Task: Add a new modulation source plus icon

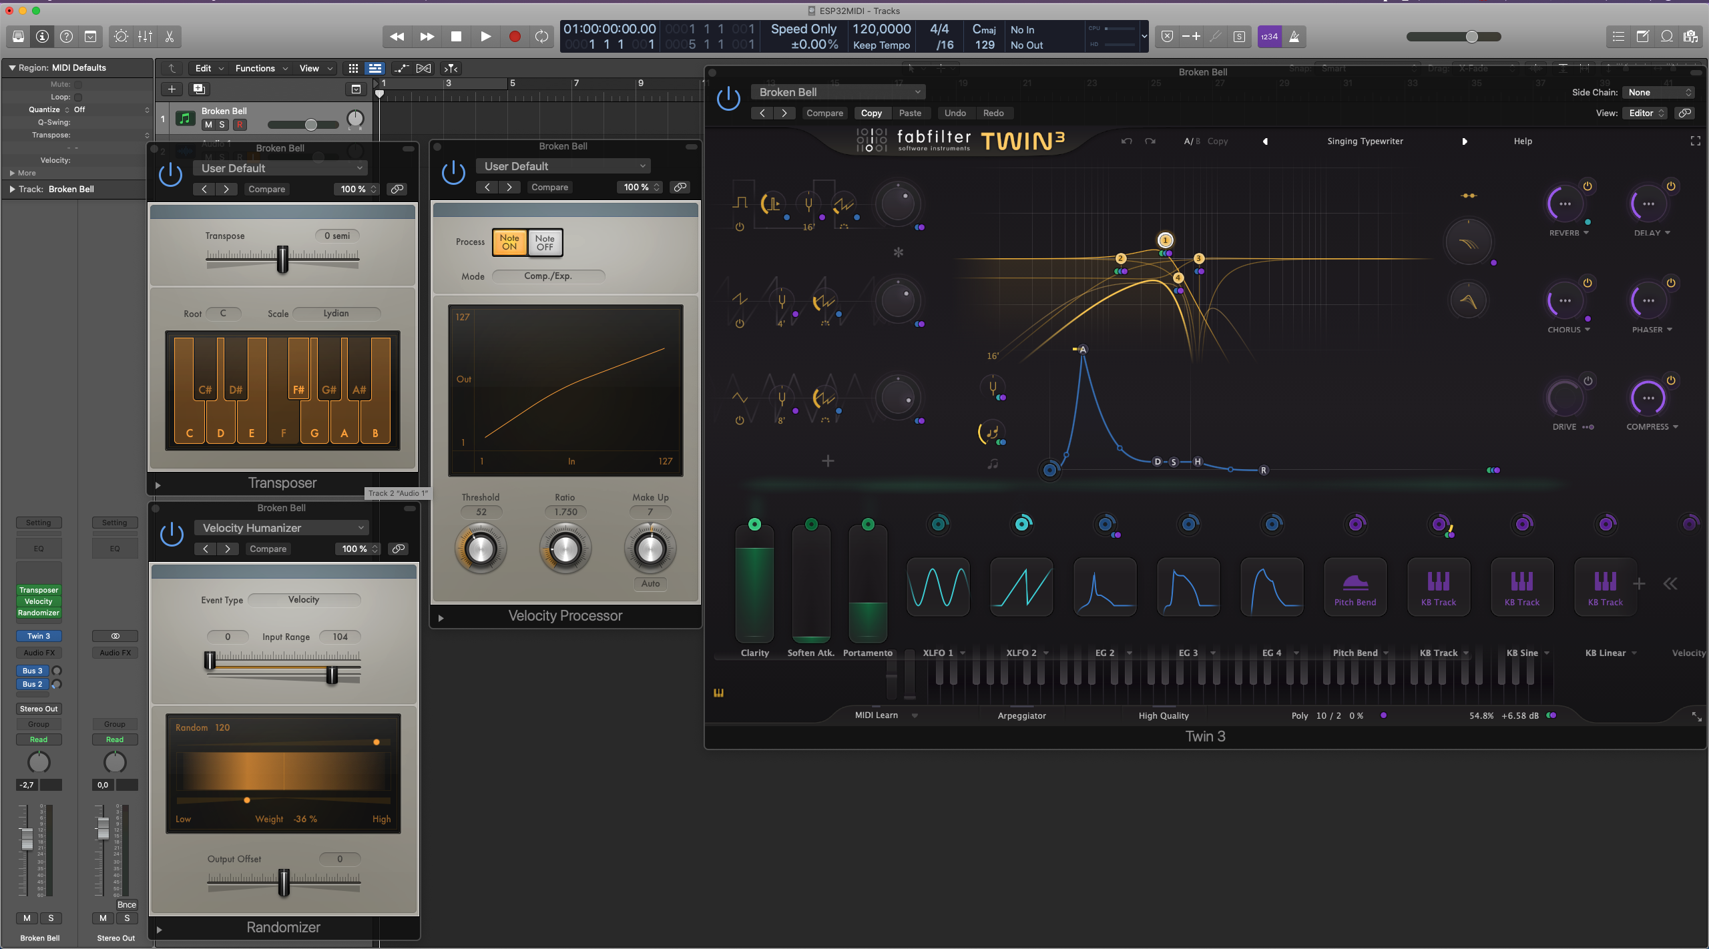Action: (1639, 584)
